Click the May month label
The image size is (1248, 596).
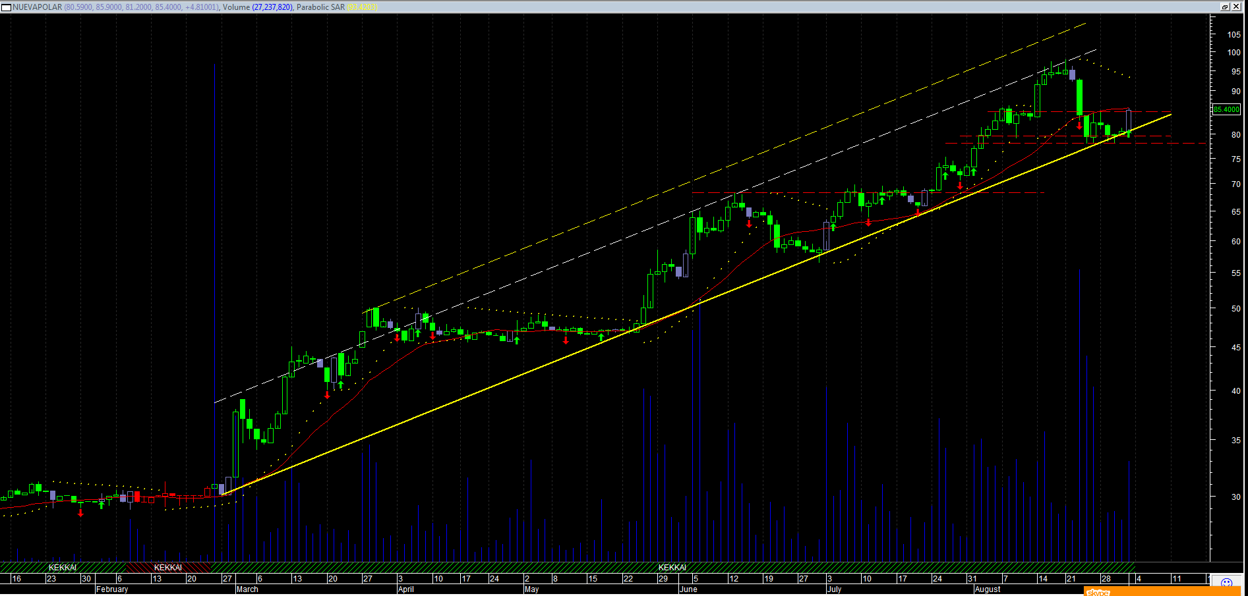tap(532, 589)
